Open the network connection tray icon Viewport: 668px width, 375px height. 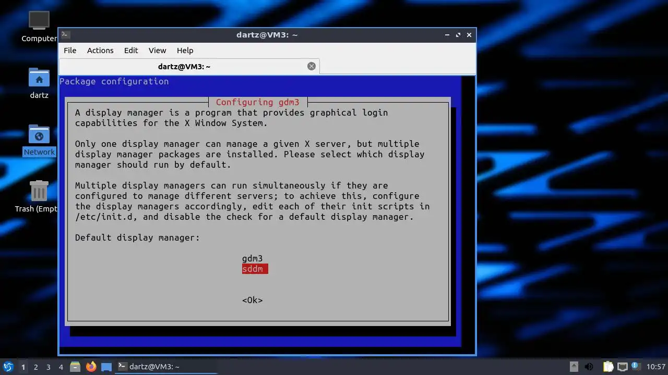point(622,367)
